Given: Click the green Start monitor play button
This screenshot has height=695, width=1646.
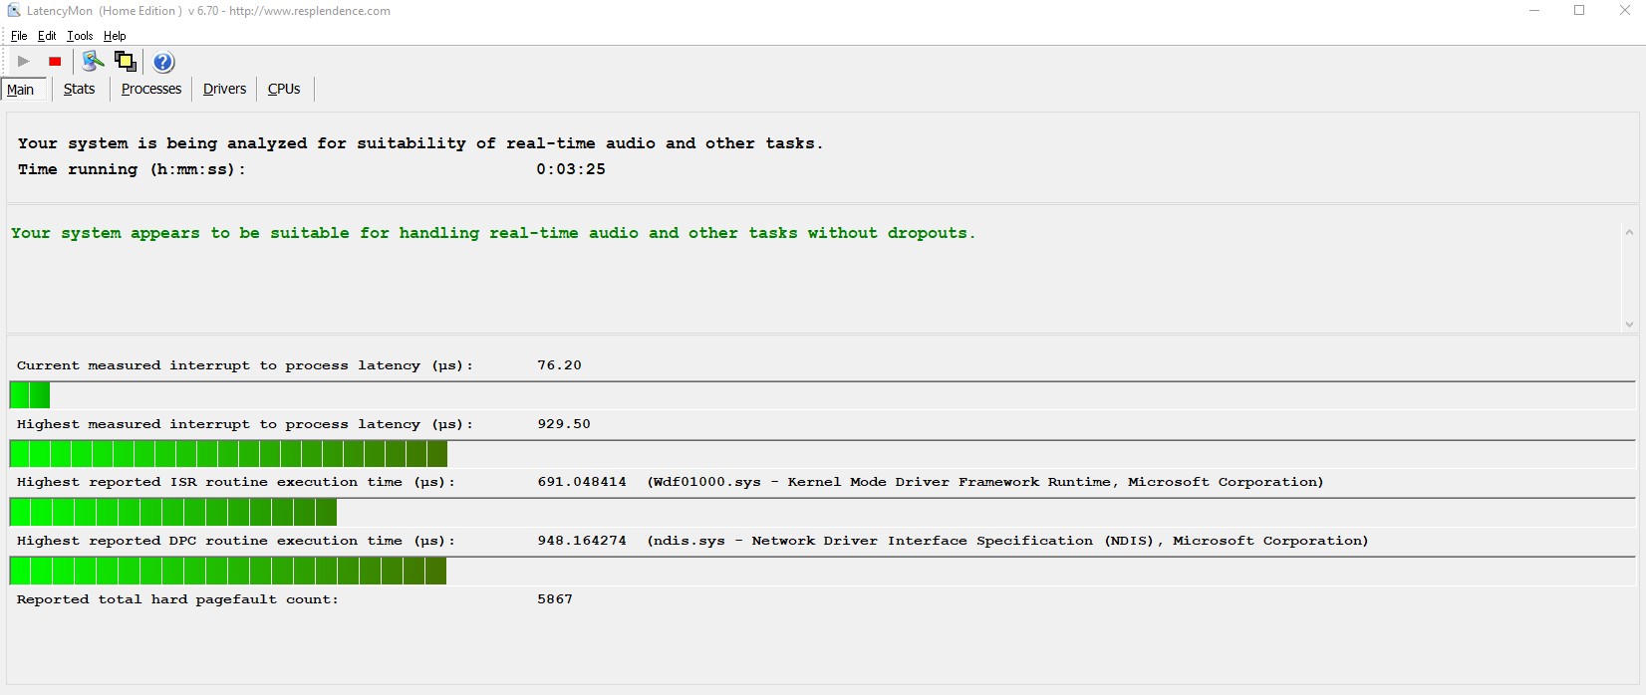Looking at the screenshot, I should pyautogui.click(x=24, y=62).
